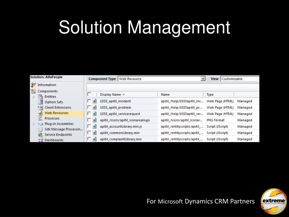Click the Name column header
The width and height of the screenshot is (289, 217).
[165, 94]
